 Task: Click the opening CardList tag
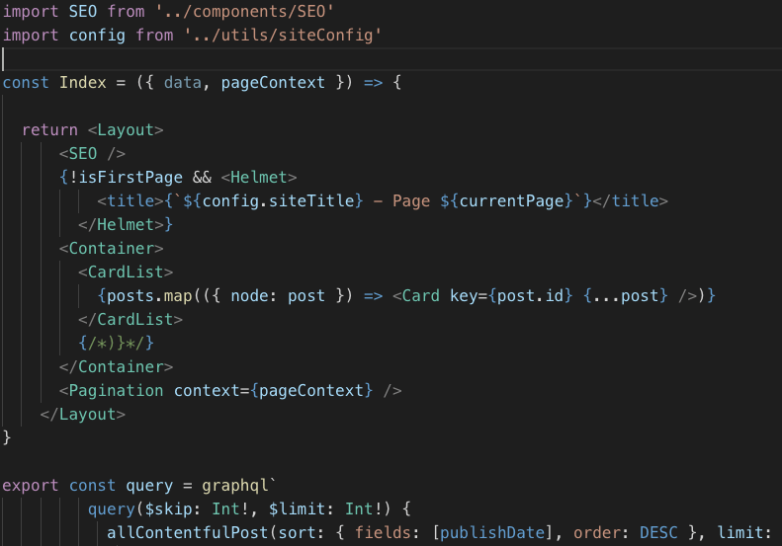tap(126, 272)
